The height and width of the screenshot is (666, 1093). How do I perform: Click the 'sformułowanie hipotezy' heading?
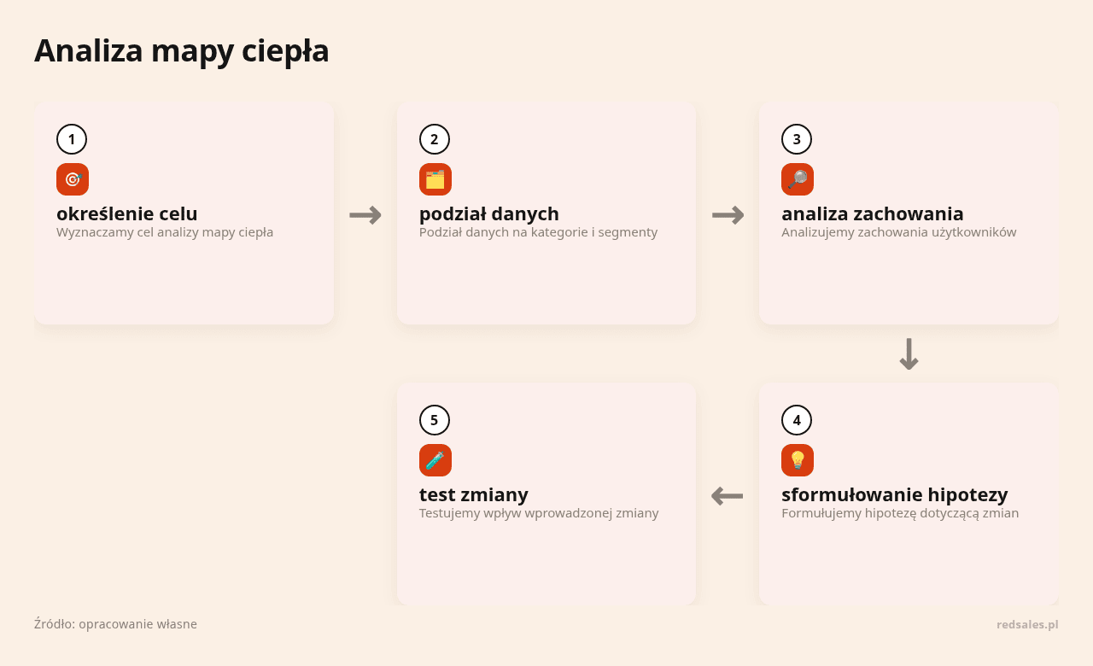[x=895, y=494]
